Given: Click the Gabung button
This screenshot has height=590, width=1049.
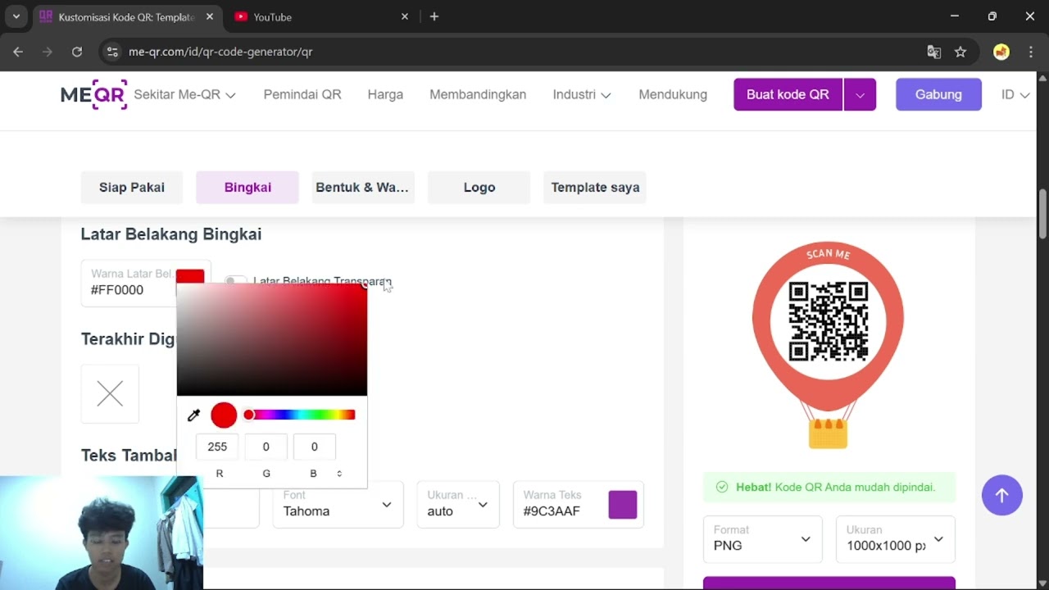Looking at the screenshot, I should pos(938,95).
